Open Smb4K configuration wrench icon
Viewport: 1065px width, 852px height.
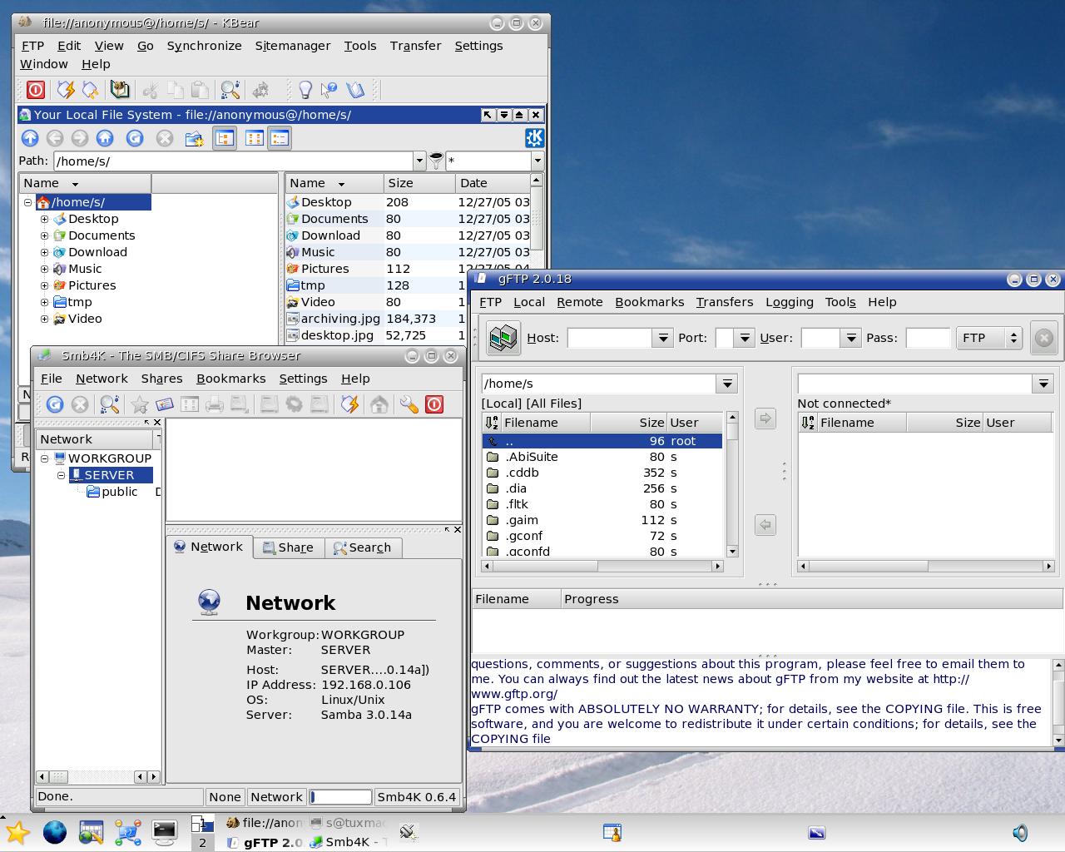click(x=409, y=404)
